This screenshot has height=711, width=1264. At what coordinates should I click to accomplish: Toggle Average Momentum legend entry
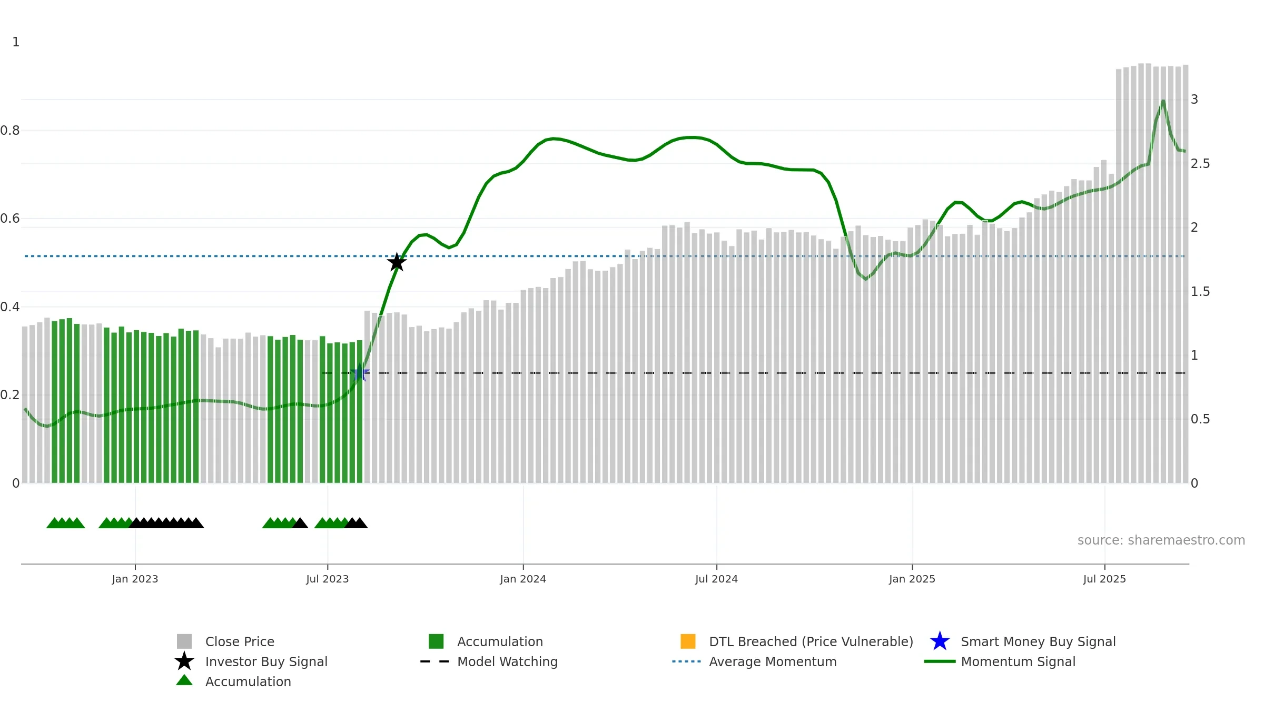tap(754, 661)
